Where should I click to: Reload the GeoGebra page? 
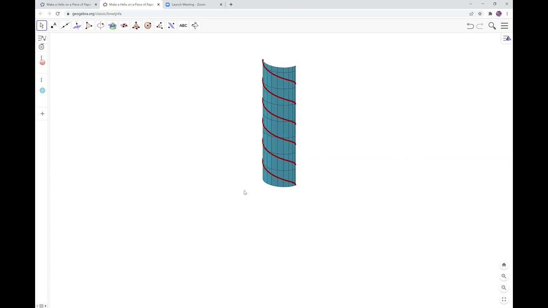[x=57, y=14]
